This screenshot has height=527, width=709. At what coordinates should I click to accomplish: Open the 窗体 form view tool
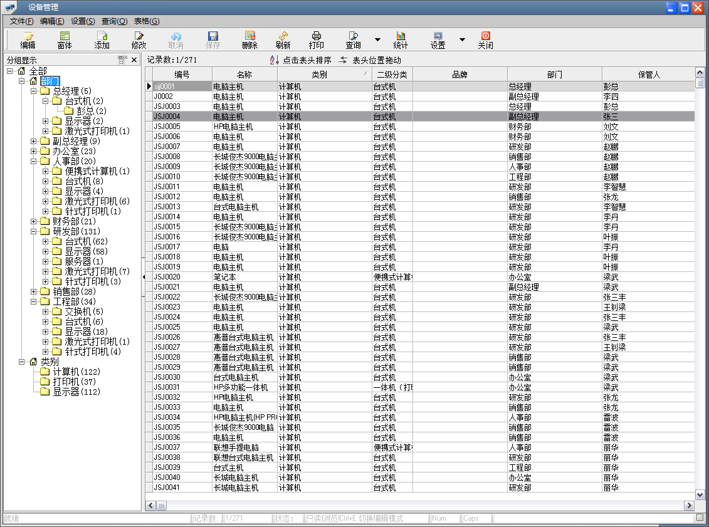click(x=65, y=36)
